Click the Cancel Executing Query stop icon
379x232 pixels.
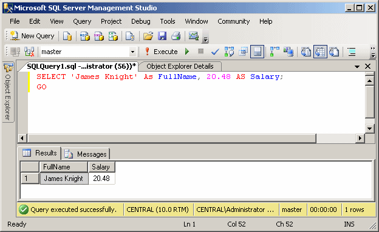coord(200,51)
